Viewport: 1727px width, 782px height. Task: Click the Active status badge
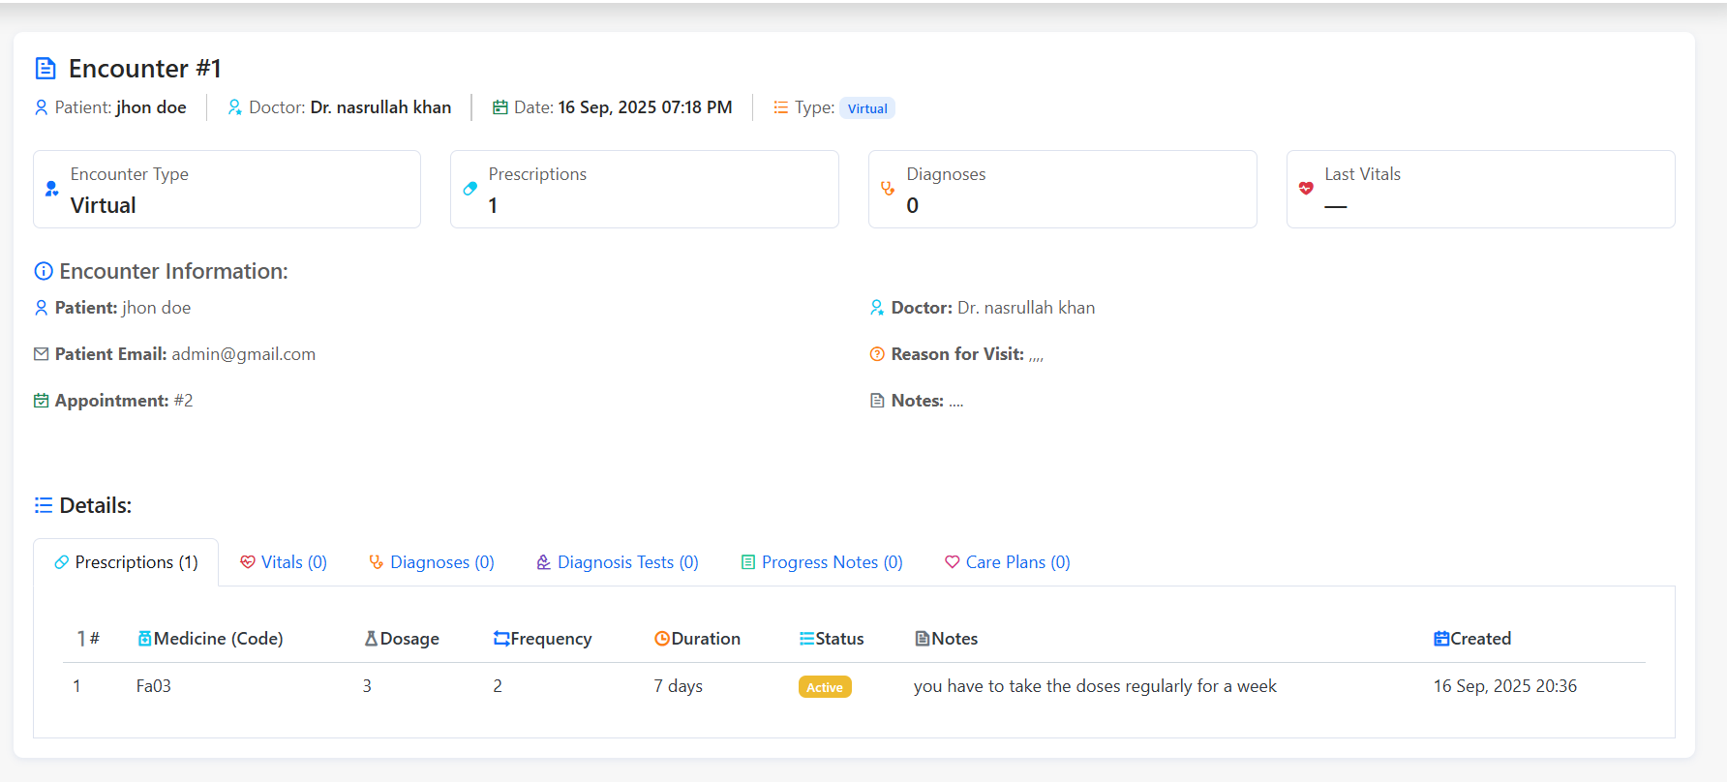pyautogui.click(x=825, y=687)
